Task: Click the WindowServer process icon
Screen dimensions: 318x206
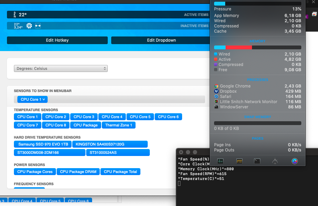Action: [217, 107]
